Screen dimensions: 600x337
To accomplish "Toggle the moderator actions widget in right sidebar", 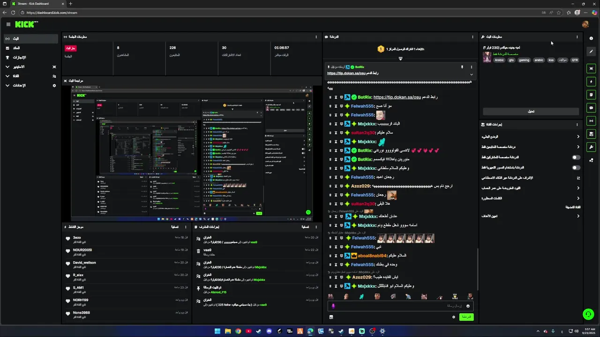I will [591, 134].
